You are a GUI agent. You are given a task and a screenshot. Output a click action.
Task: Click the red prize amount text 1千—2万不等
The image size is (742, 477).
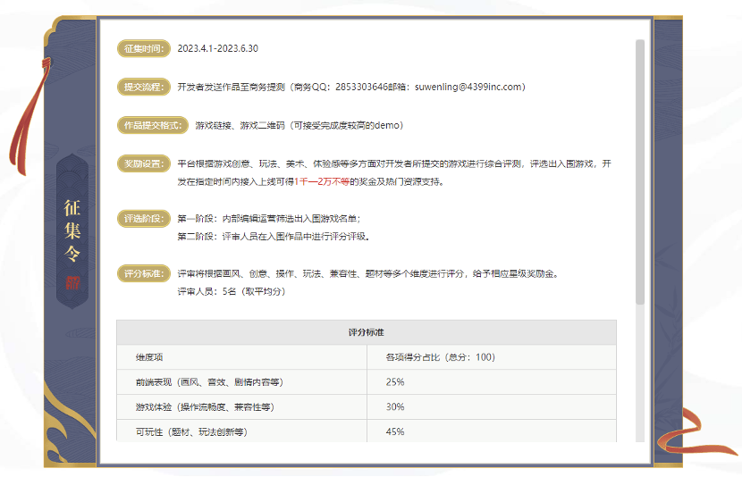[322, 182]
